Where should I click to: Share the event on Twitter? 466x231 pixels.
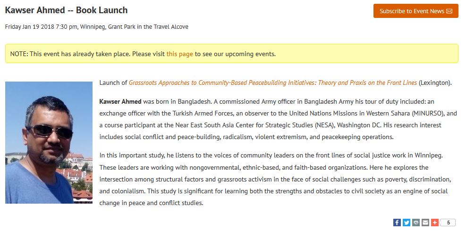[x=407, y=223]
